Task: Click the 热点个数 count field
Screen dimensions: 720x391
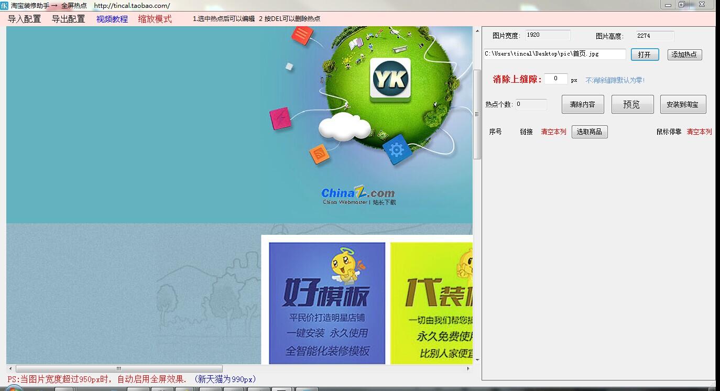Action: tap(531, 104)
